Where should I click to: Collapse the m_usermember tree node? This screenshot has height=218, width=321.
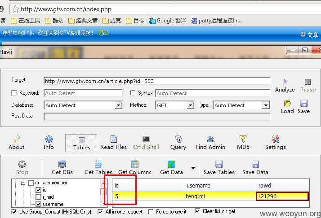[23, 183]
